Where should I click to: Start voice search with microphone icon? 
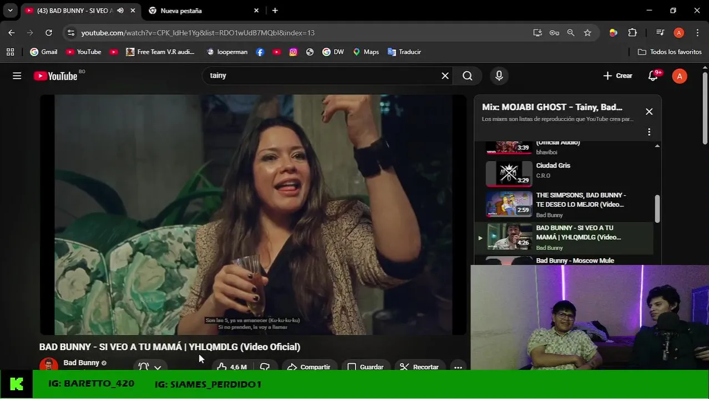[499, 76]
